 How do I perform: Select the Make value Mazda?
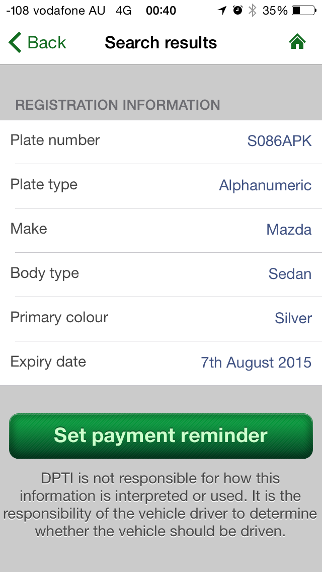click(289, 230)
